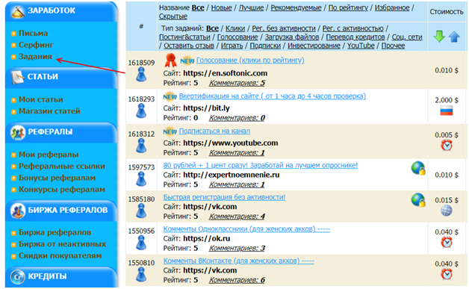Open Мои статьи in the sidebar
This screenshot has height=289, width=469.
[x=40, y=99]
